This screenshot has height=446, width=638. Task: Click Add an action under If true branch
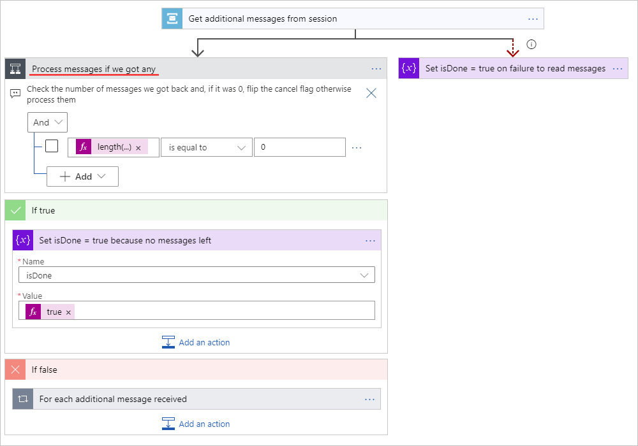click(x=196, y=342)
